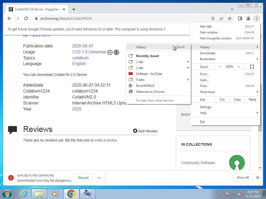Open cvm.zip download options caret
Image resolution: width=266 pixels, height=199 pixels.
99,178
